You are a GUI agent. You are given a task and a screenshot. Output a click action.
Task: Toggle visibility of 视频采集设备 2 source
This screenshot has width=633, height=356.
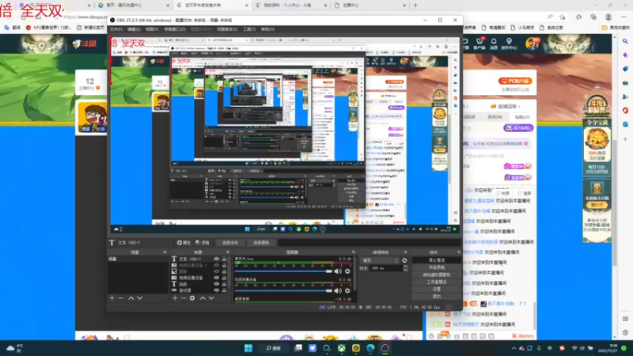[216, 265]
